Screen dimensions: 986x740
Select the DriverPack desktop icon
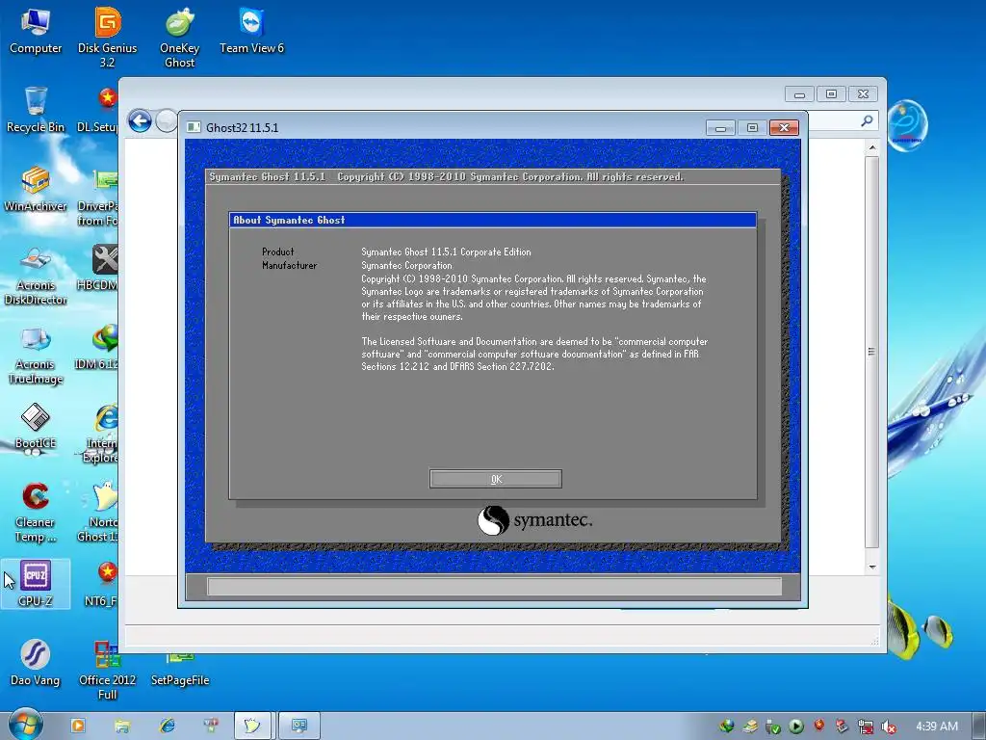click(x=98, y=197)
